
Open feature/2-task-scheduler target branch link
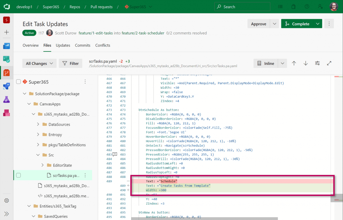click(x=143, y=33)
